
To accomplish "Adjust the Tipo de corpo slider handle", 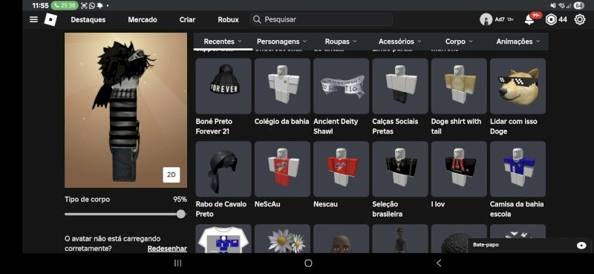I will 181,214.
